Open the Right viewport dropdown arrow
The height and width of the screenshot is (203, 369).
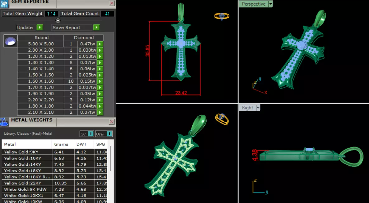(258, 108)
